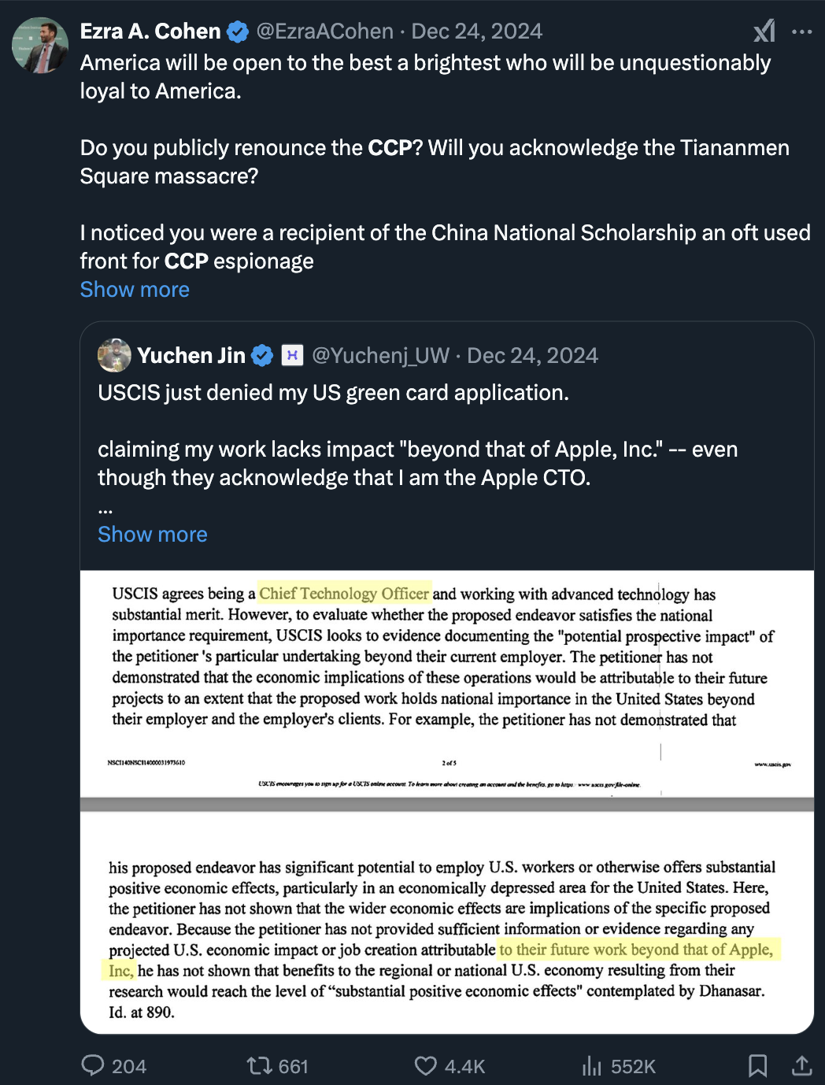
Task: Open the Dec 24, 2024 timestamp on Ezra's post
Action: coord(476,31)
